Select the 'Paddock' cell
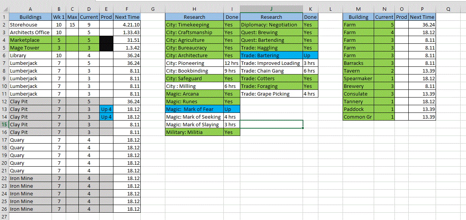This screenshot has height=220, width=466. point(358,109)
